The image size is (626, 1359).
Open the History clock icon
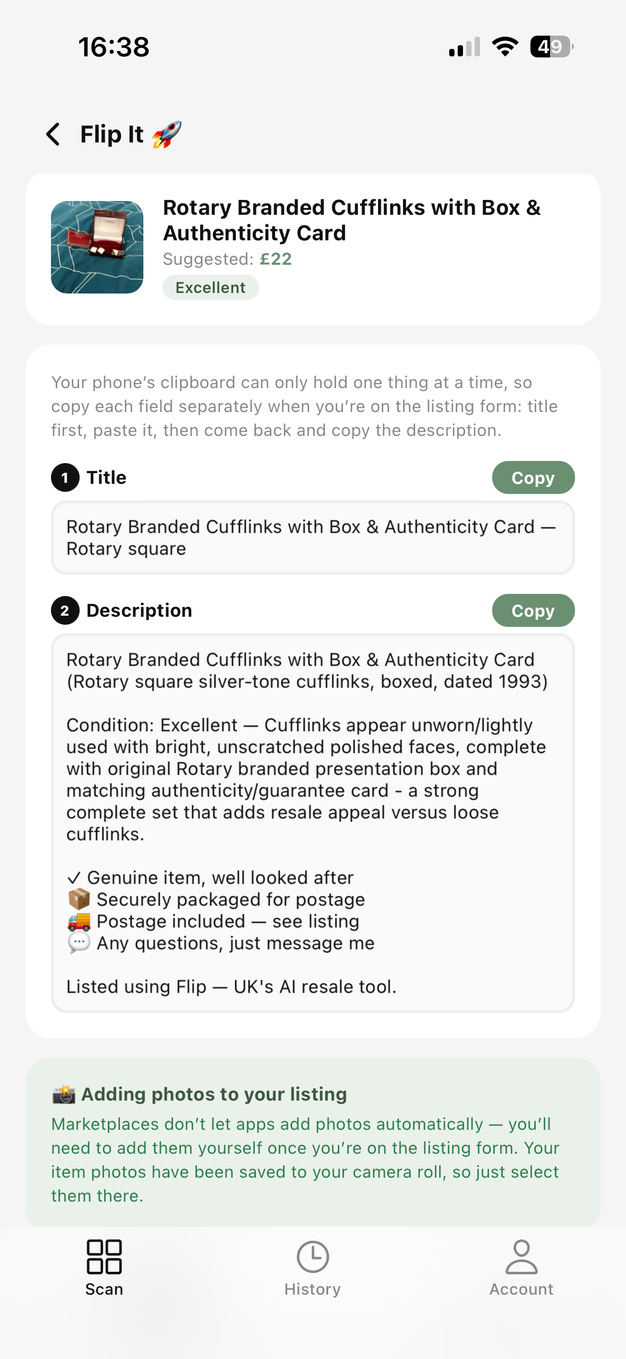[313, 1257]
